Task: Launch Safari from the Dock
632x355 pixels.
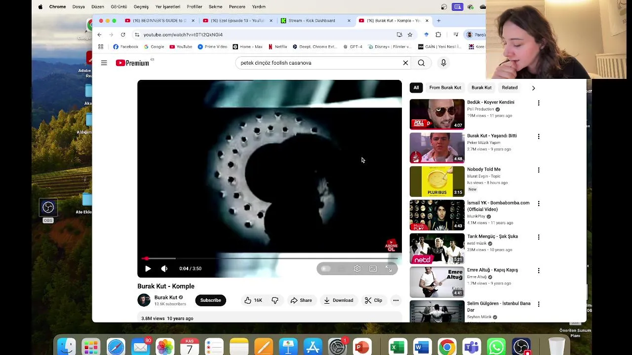Action: click(x=116, y=347)
